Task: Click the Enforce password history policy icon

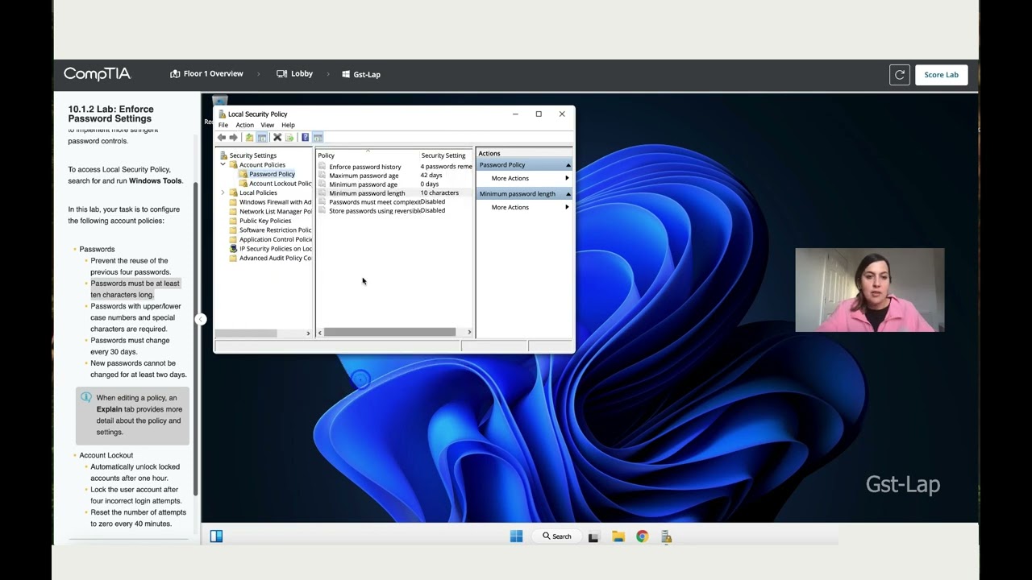Action: coord(322,167)
